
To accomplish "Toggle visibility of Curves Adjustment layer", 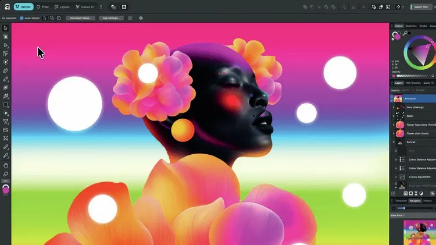I will (395, 177).
